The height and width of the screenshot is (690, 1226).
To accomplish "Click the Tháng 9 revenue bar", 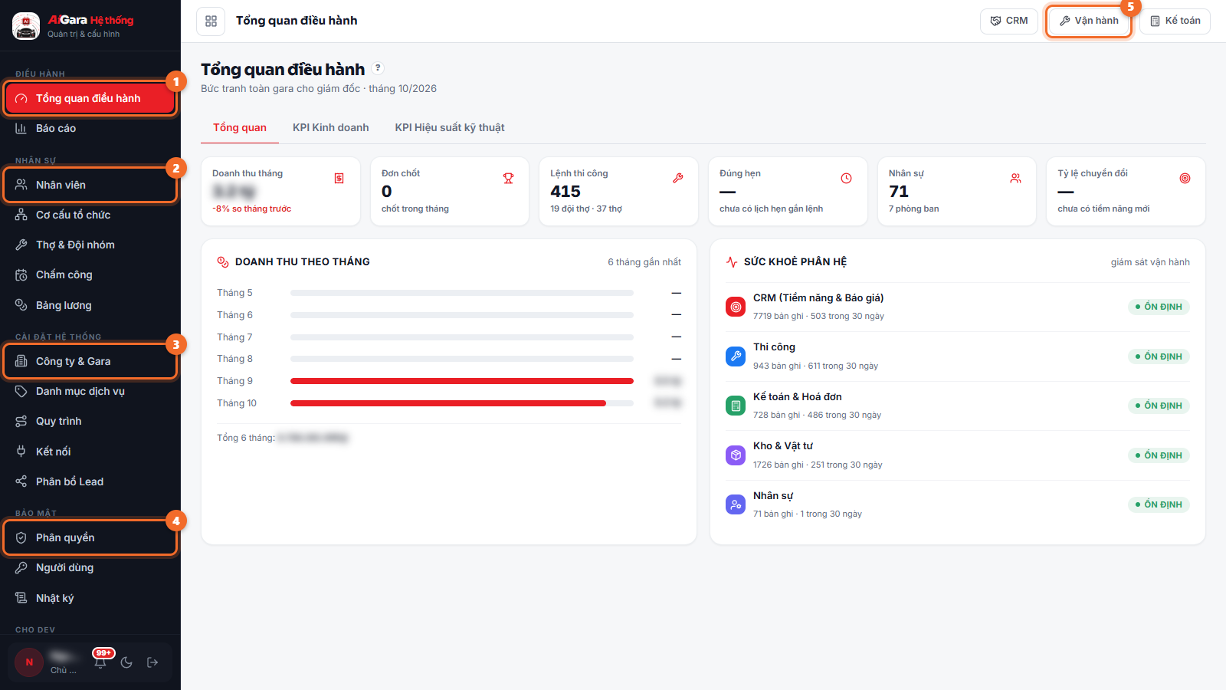I will click(x=462, y=381).
